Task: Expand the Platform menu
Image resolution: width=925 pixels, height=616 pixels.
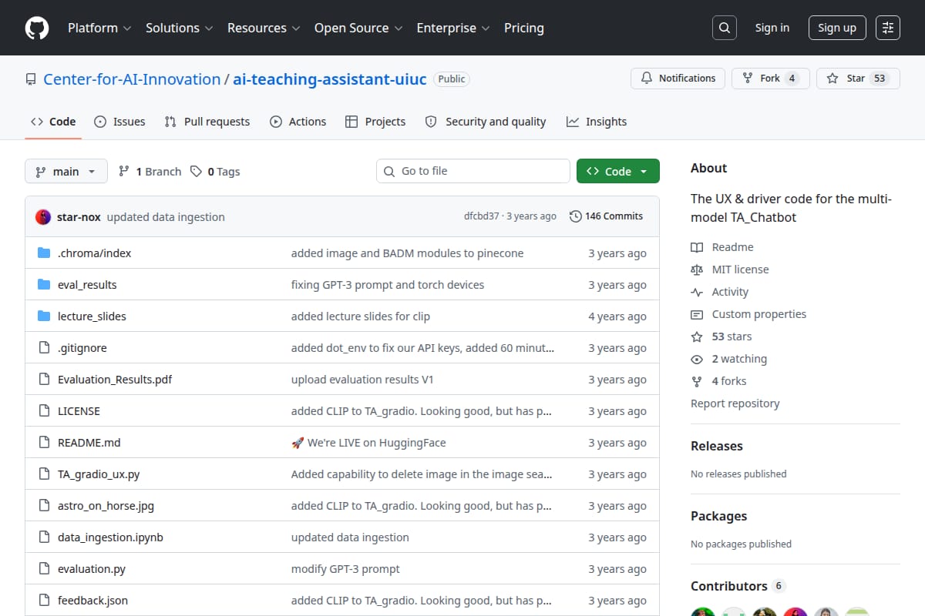Action: pyautogui.click(x=99, y=28)
